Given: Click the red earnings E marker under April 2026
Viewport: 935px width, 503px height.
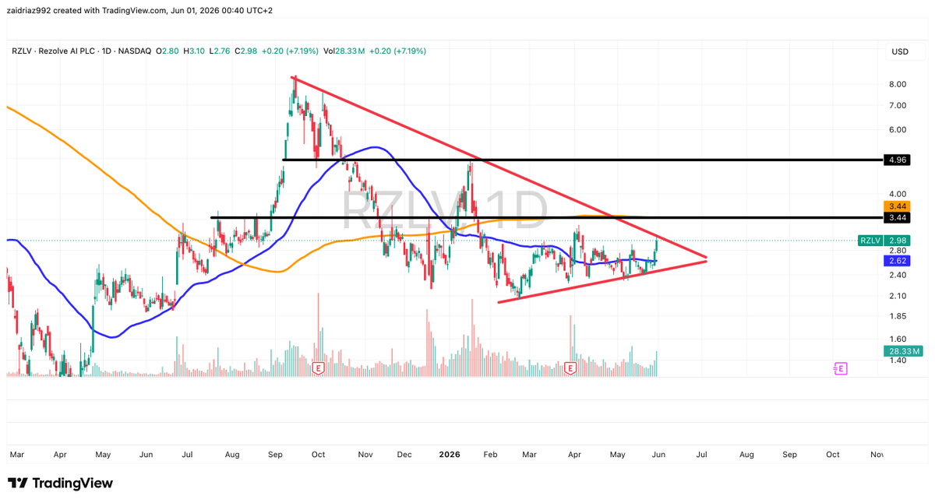Looking at the screenshot, I should coord(570,368).
